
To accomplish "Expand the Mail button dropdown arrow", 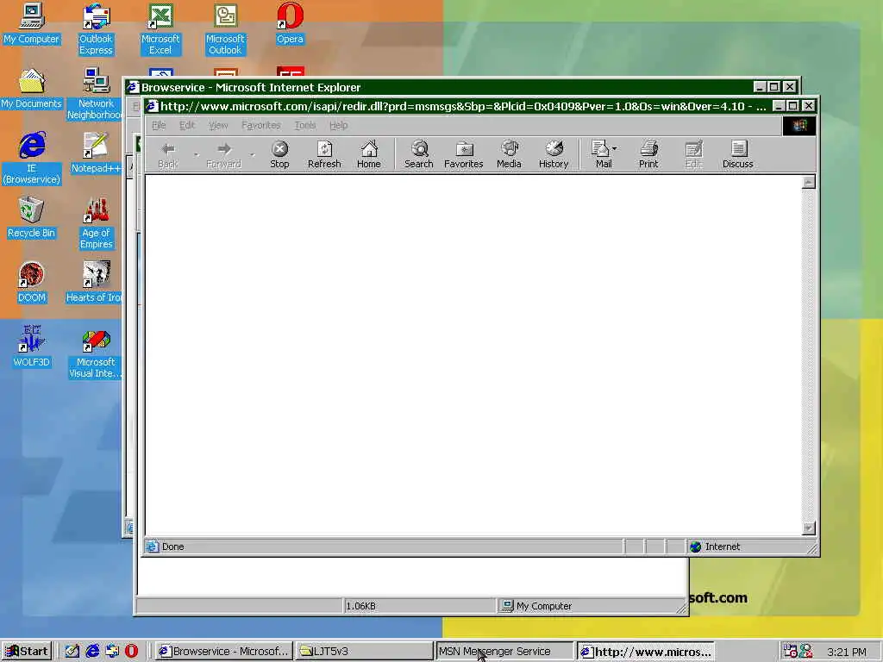I will point(614,148).
